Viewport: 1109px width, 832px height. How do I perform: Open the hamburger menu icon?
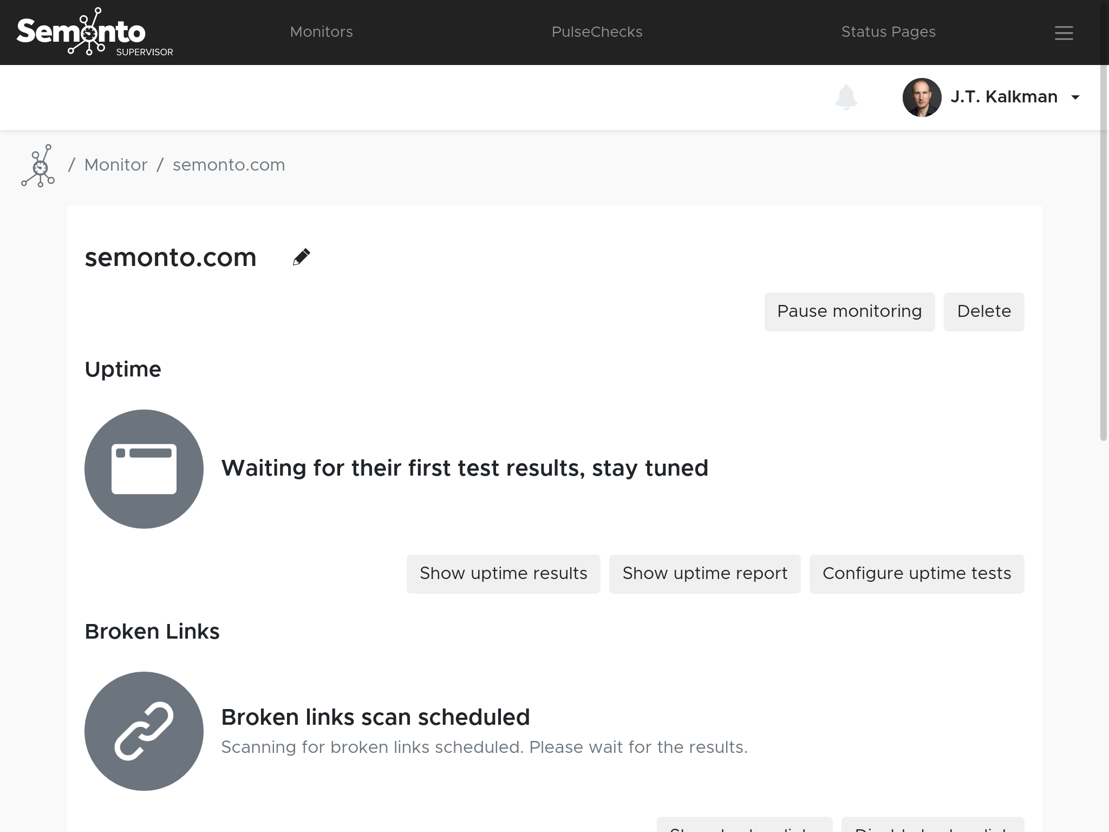tap(1064, 33)
